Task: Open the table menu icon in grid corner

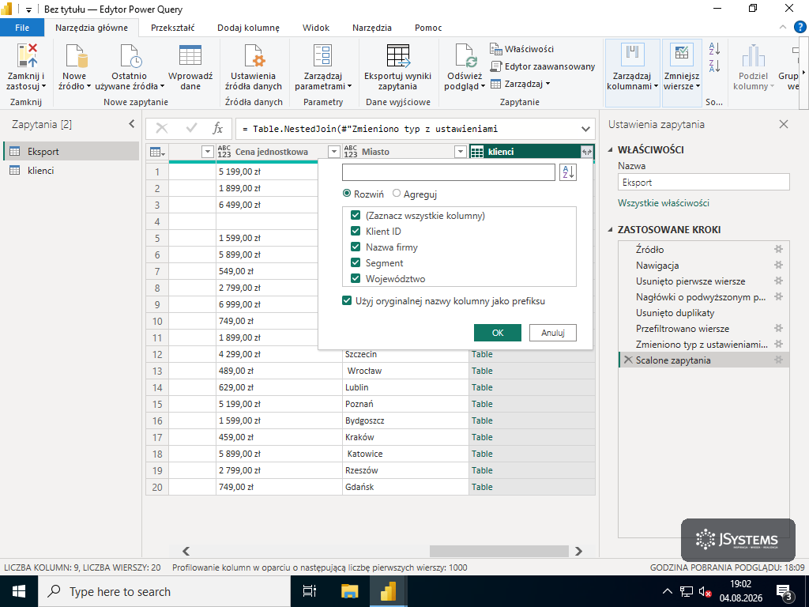Action: point(157,152)
